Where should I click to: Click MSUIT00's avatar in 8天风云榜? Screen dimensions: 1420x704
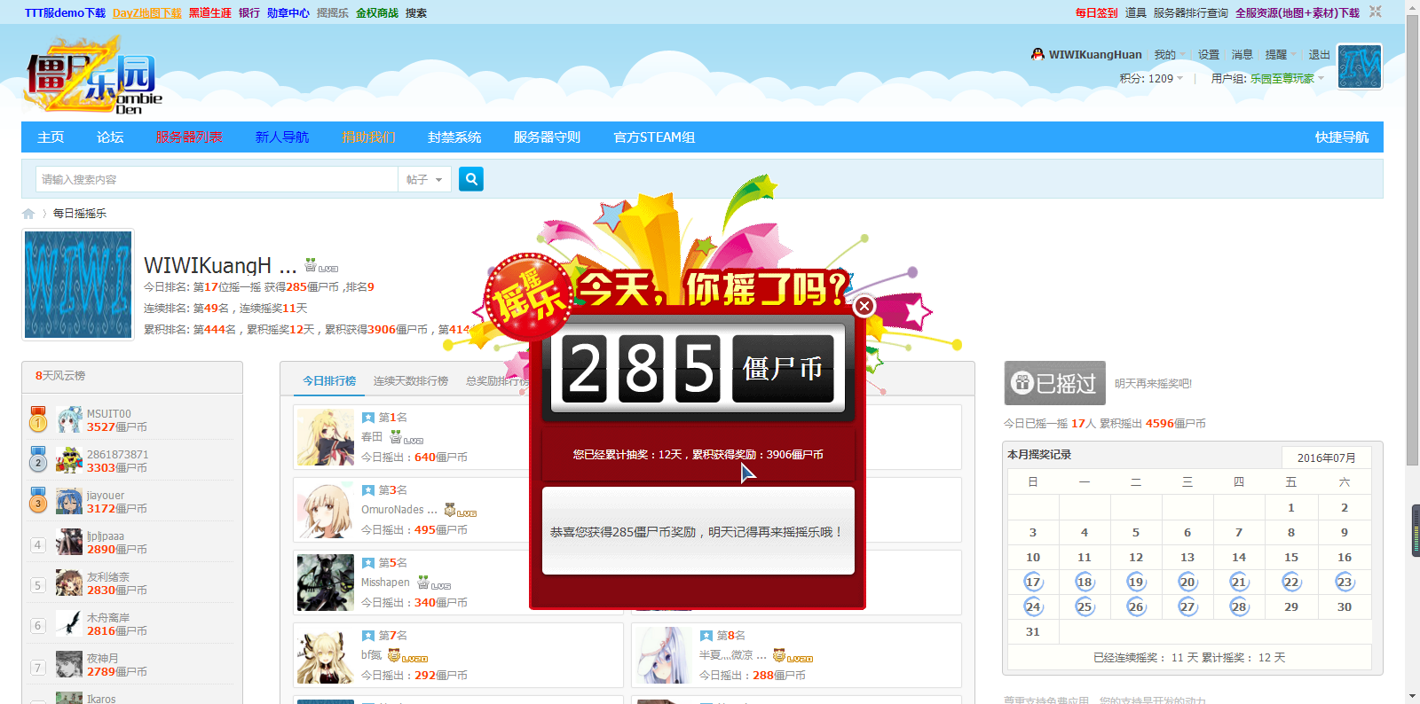click(x=69, y=419)
